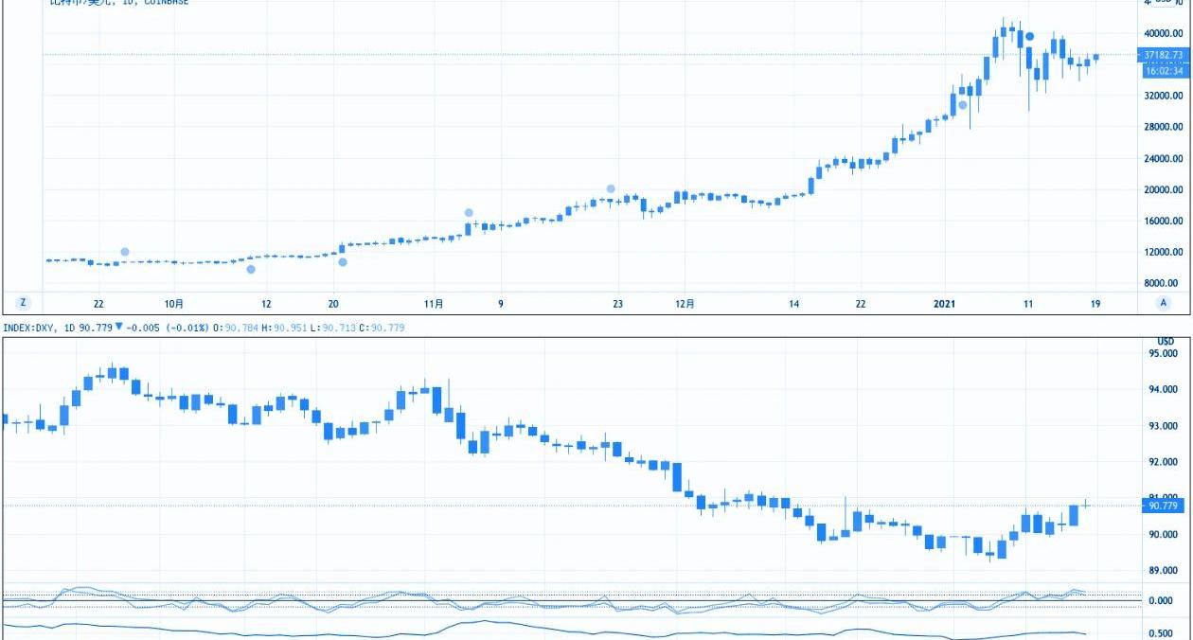Open the event marker below the October 12 candles

pyautogui.click(x=251, y=270)
